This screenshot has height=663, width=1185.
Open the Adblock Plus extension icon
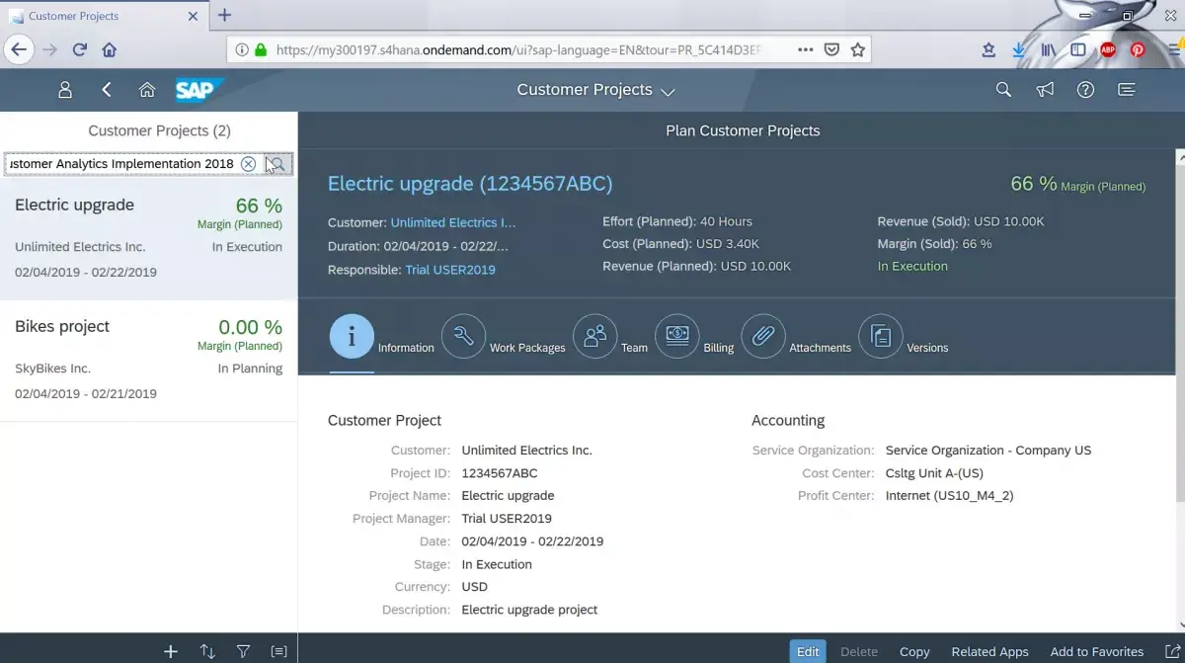(x=1108, y=49)
